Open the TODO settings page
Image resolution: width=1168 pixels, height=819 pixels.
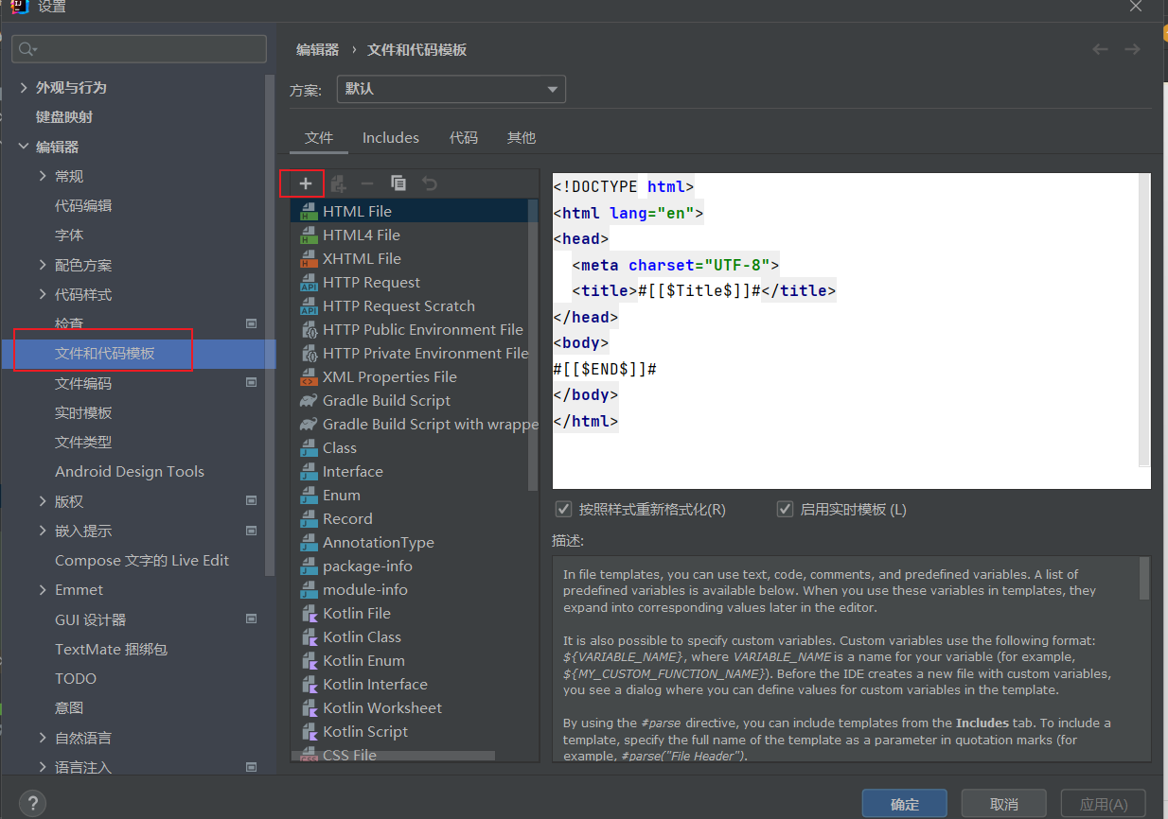click(x=76, y=678)
